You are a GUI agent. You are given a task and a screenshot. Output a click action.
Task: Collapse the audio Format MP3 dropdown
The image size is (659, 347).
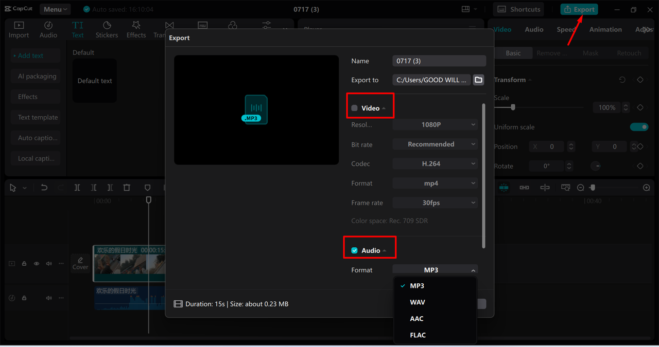point(435,270)
